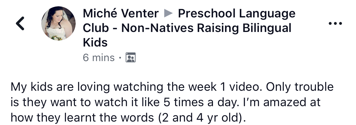This screenshot has width=356, height=125.
Task: Click the word "Kids" in the group name
Action: [95, 43]
